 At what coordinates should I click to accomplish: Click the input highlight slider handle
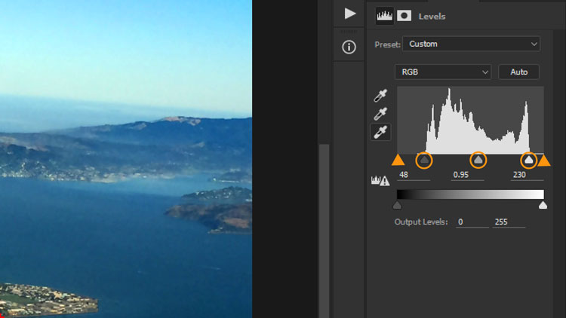point(529,160)
